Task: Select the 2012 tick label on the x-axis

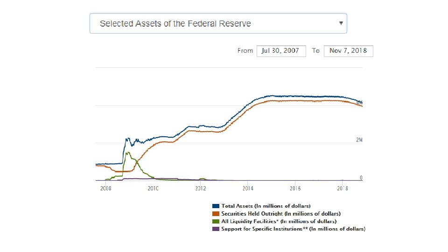Action: [200, 188]
